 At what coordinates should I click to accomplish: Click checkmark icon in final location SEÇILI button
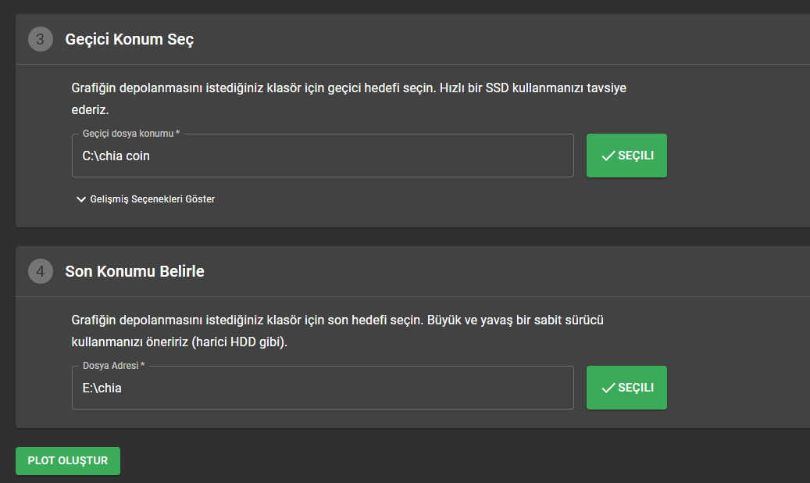608,388
